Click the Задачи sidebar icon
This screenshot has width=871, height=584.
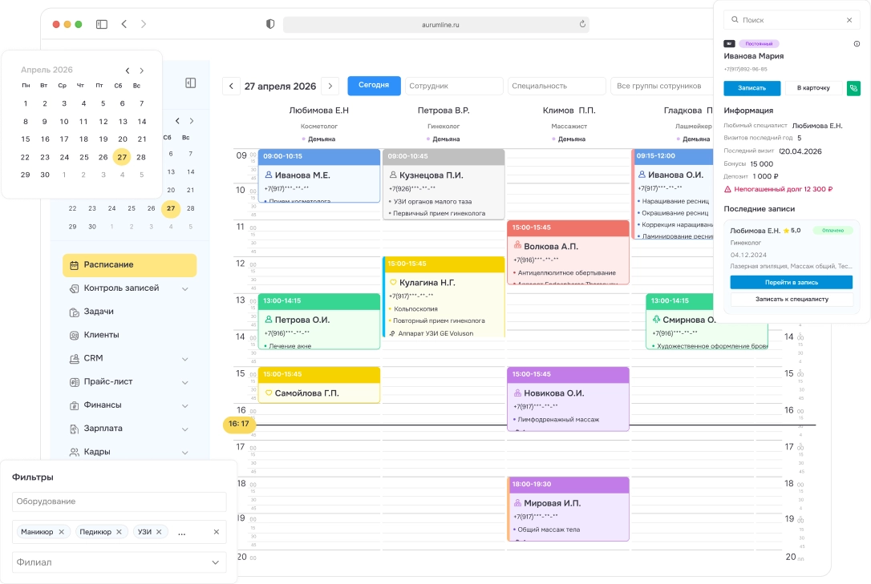click(x=75, y=312)
